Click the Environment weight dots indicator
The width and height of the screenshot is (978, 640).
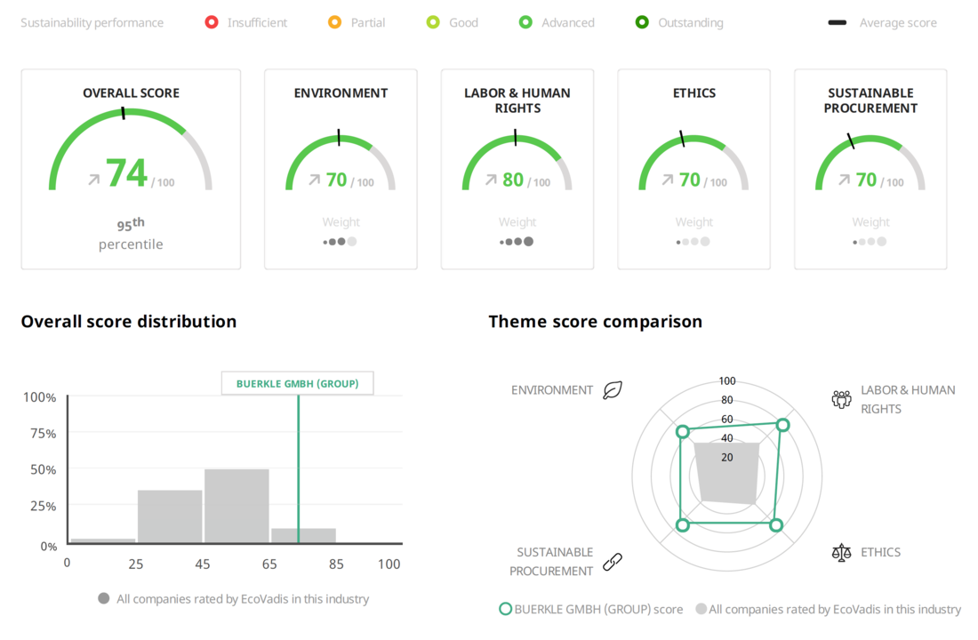[x=341, y=241]
